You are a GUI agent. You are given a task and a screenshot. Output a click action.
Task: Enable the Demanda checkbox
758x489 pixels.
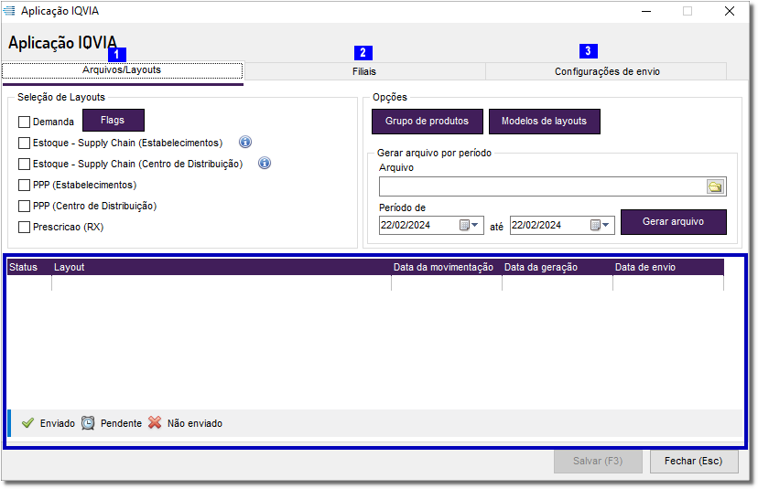point(24,122)
